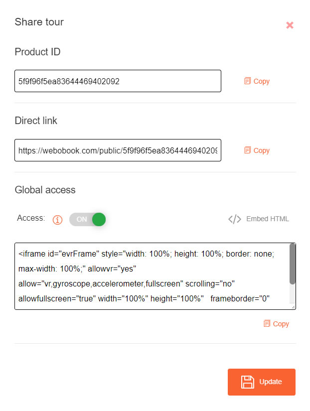The height and width of the screenshot is (411, 310).
Task: Toggle the Global access switch off
Action: 87,219
